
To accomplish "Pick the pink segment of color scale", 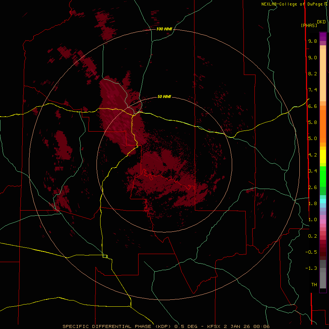I will [x=323, y=222].
